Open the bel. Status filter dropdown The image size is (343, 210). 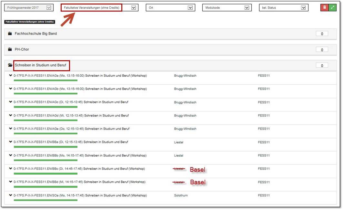284,8
